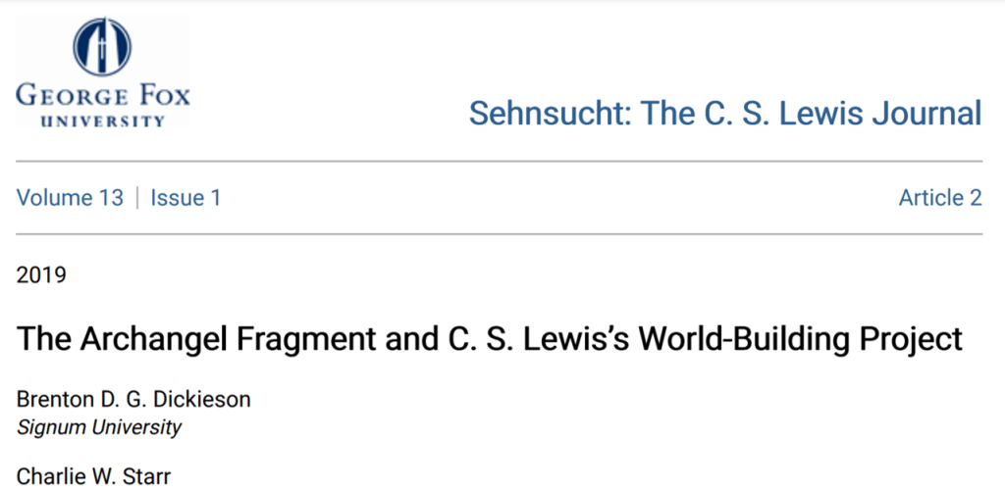The image size is (1005, 490).
Task: Select the Article 2 link
Action: 939,198
